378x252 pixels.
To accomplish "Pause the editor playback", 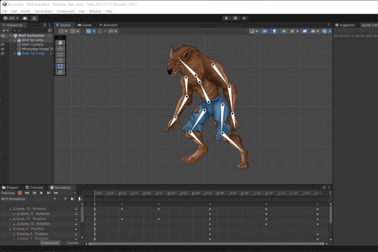I will tap(235, 18).
